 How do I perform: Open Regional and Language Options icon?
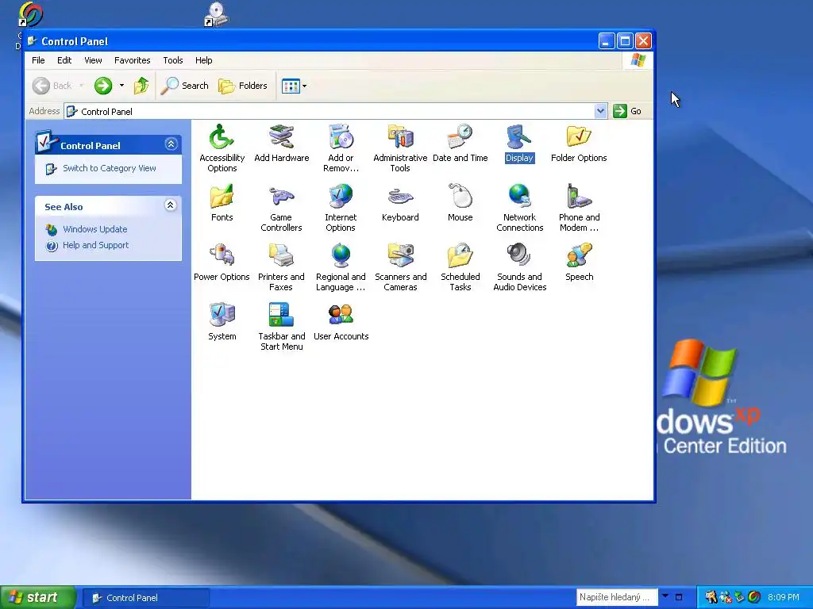(x=341, y=266)
